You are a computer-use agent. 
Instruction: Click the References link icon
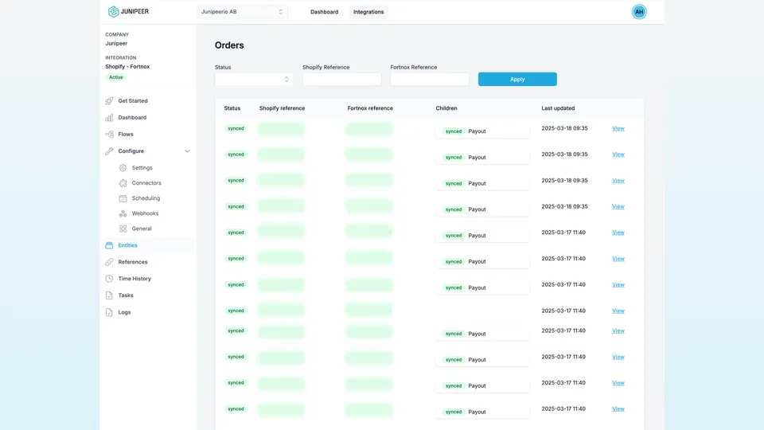coord(109,262)
